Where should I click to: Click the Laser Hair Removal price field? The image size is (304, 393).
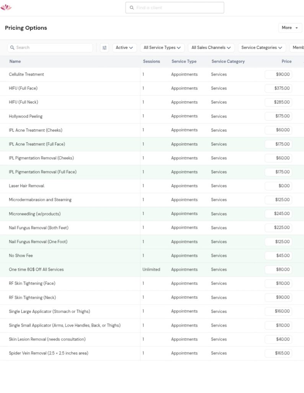point(278,186)
